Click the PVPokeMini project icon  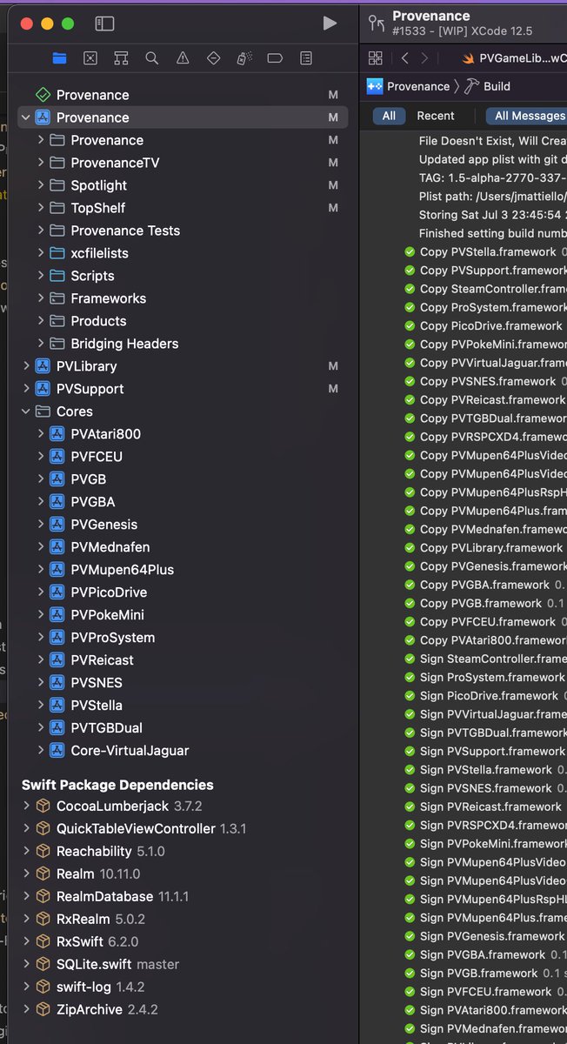click(x=57, y=615)
